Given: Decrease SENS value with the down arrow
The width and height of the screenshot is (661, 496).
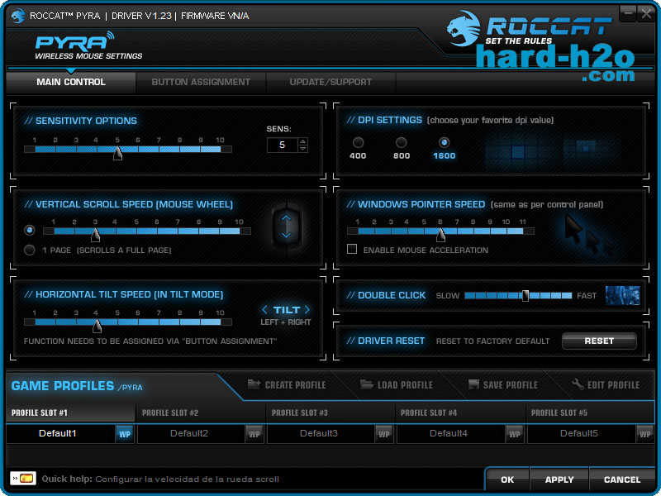Looking at the screenshot, I should click(302, 149).
